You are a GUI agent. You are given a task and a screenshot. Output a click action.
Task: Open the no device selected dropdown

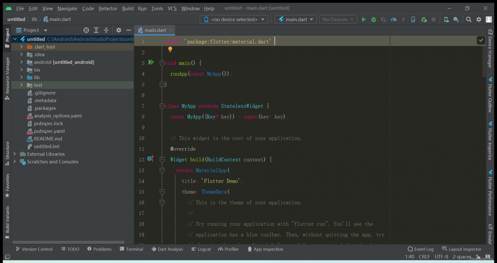[234, 19]
